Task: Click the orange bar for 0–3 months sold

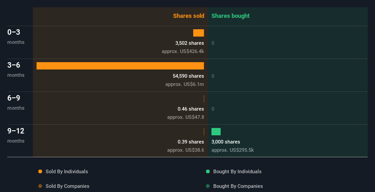Action: tap(199, 33)
